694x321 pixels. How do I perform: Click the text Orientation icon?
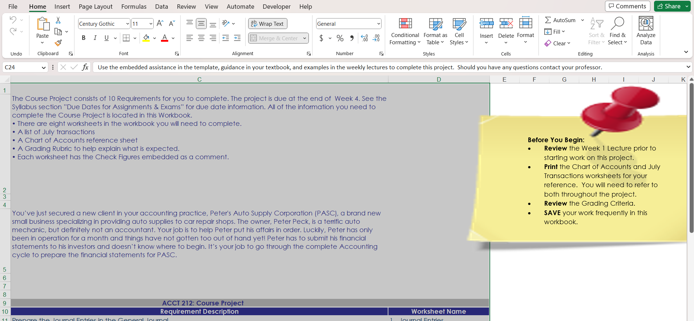point(226,24)
